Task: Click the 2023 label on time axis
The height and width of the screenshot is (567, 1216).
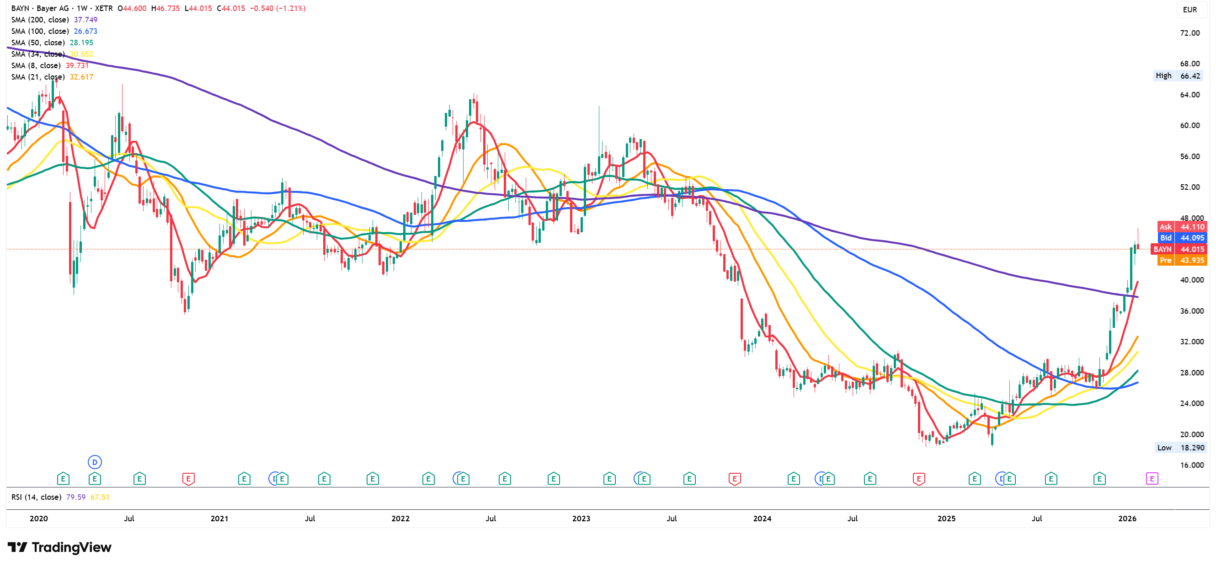Action: coord(581,519)
